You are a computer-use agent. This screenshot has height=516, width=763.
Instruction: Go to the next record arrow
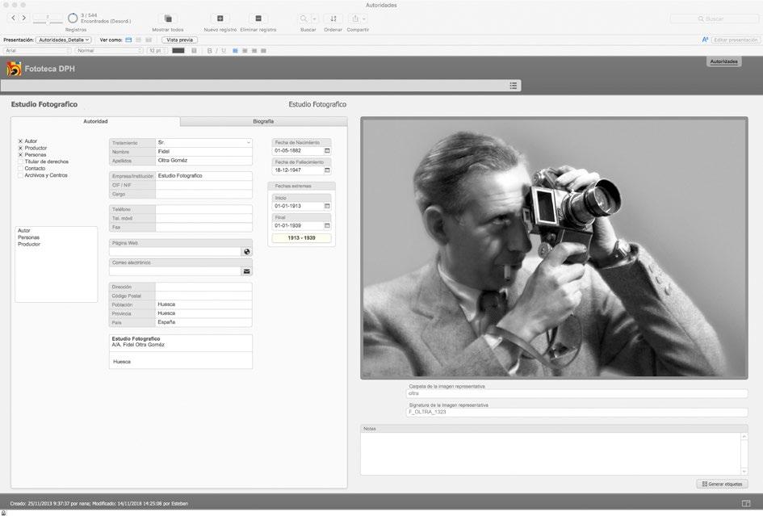24,18
